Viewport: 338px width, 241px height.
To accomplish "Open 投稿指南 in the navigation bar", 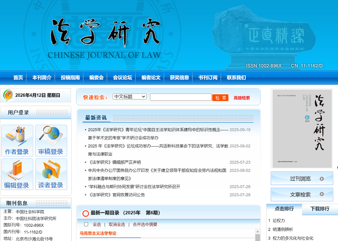I will point(70,78).
